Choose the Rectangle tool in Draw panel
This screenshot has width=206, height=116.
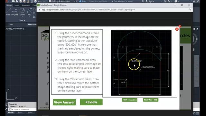pos(34,10)
